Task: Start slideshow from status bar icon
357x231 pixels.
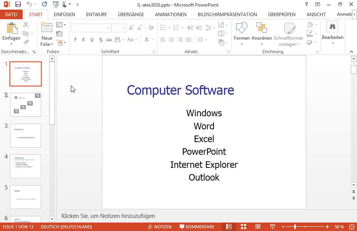Action: (x=272, y=227)
